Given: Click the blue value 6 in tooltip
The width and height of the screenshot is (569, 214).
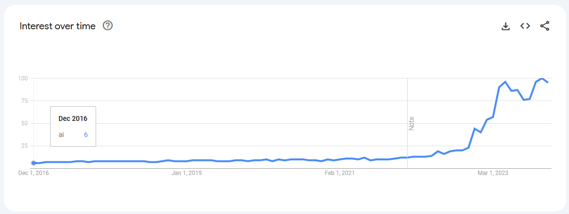Looking at the screenshot, I should [85, 135].
